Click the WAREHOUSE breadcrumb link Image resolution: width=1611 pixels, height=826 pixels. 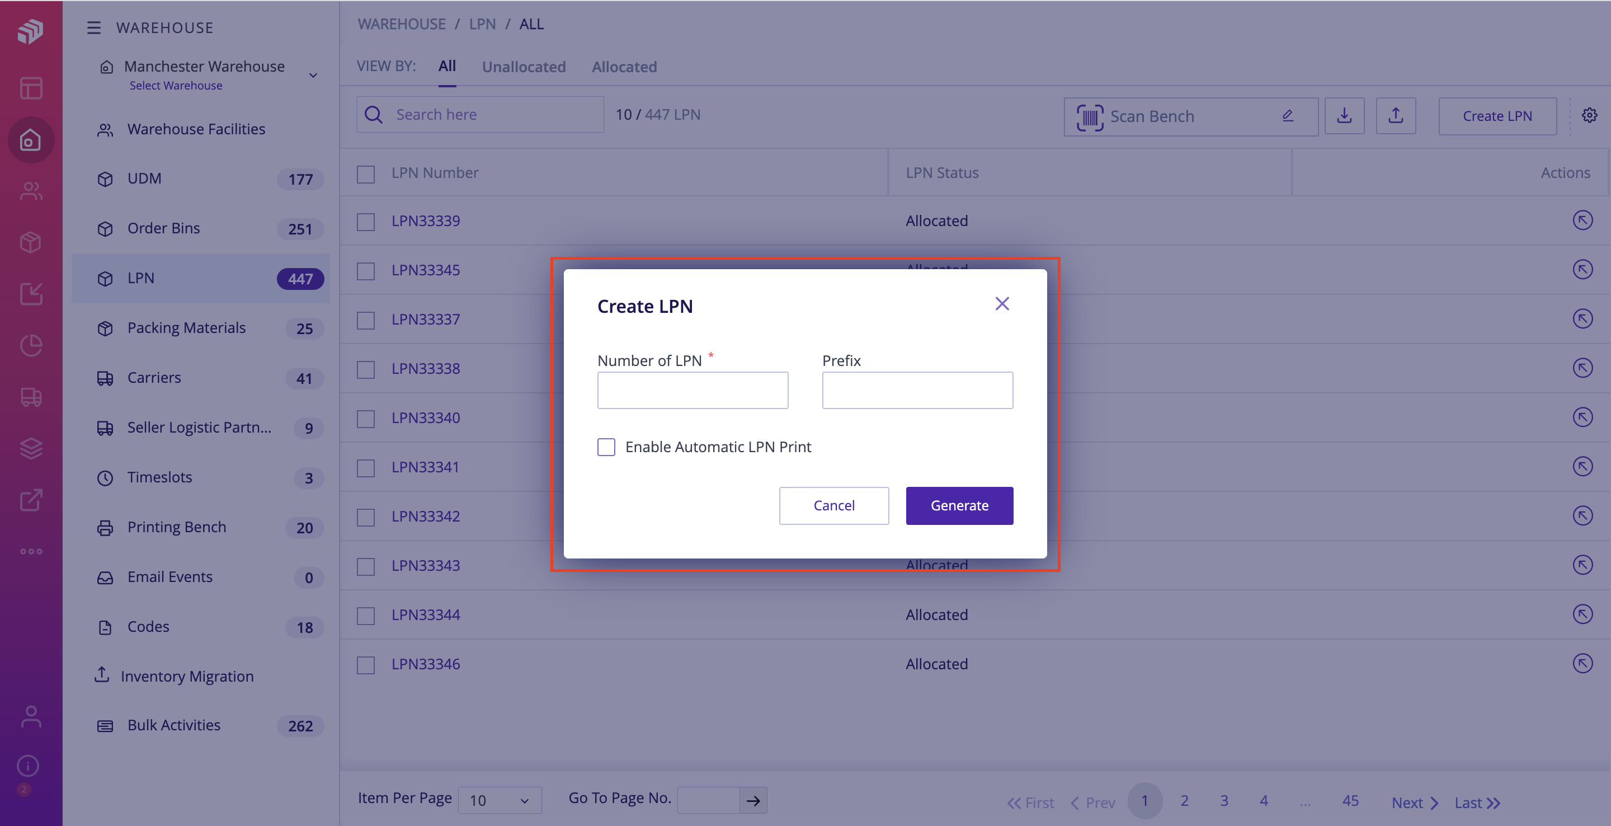(402, 24)
